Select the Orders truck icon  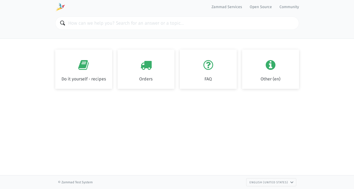[x=146, y=65]
